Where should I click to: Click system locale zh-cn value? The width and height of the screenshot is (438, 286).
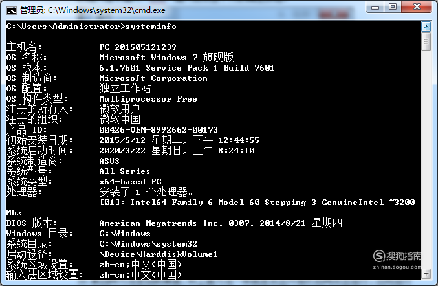click(x=140, y=264)
